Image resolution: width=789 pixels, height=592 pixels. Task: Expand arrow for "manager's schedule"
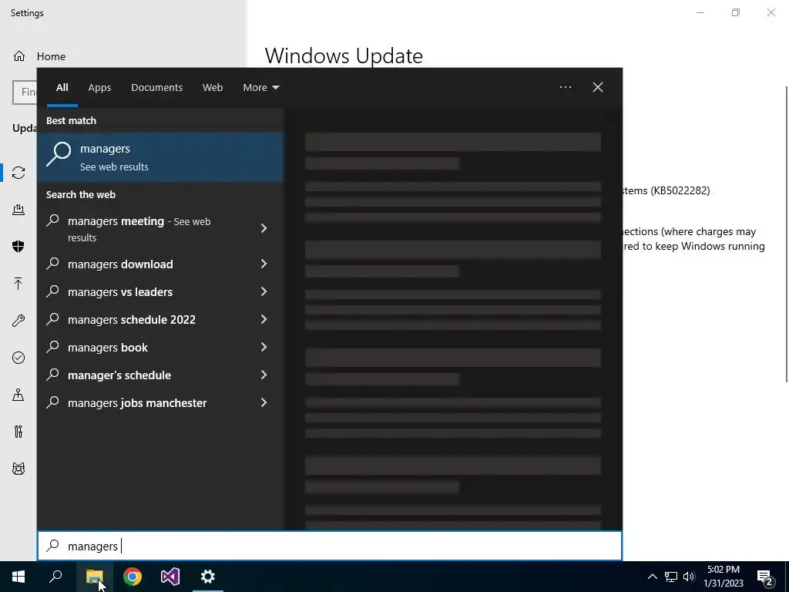point(264,375)
